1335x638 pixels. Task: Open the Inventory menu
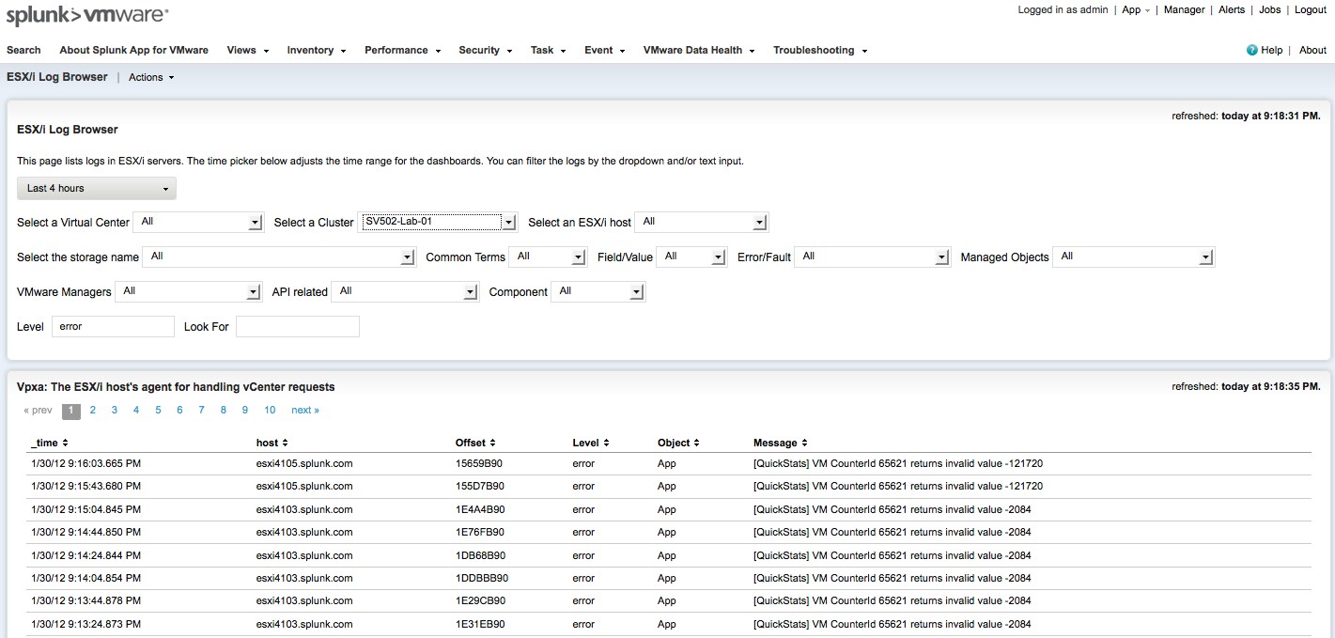[317, 50]
